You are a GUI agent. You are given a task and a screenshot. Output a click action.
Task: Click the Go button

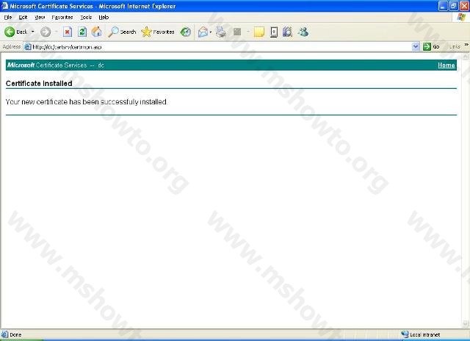431,47
